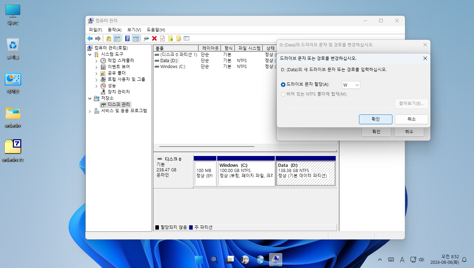Click the yellow folder with green arrow icon
Screen dimensions: 474x268
coord(170,38)
